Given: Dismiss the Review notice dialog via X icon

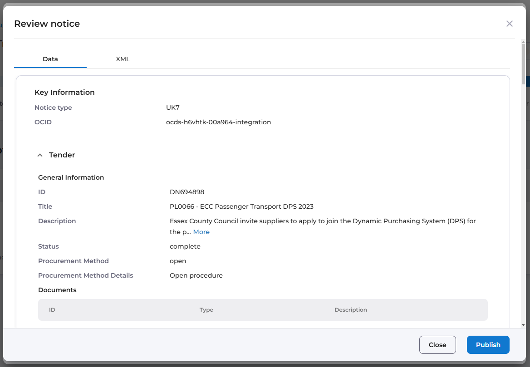Looking at the screenshot, I should (x=509, y=24).
